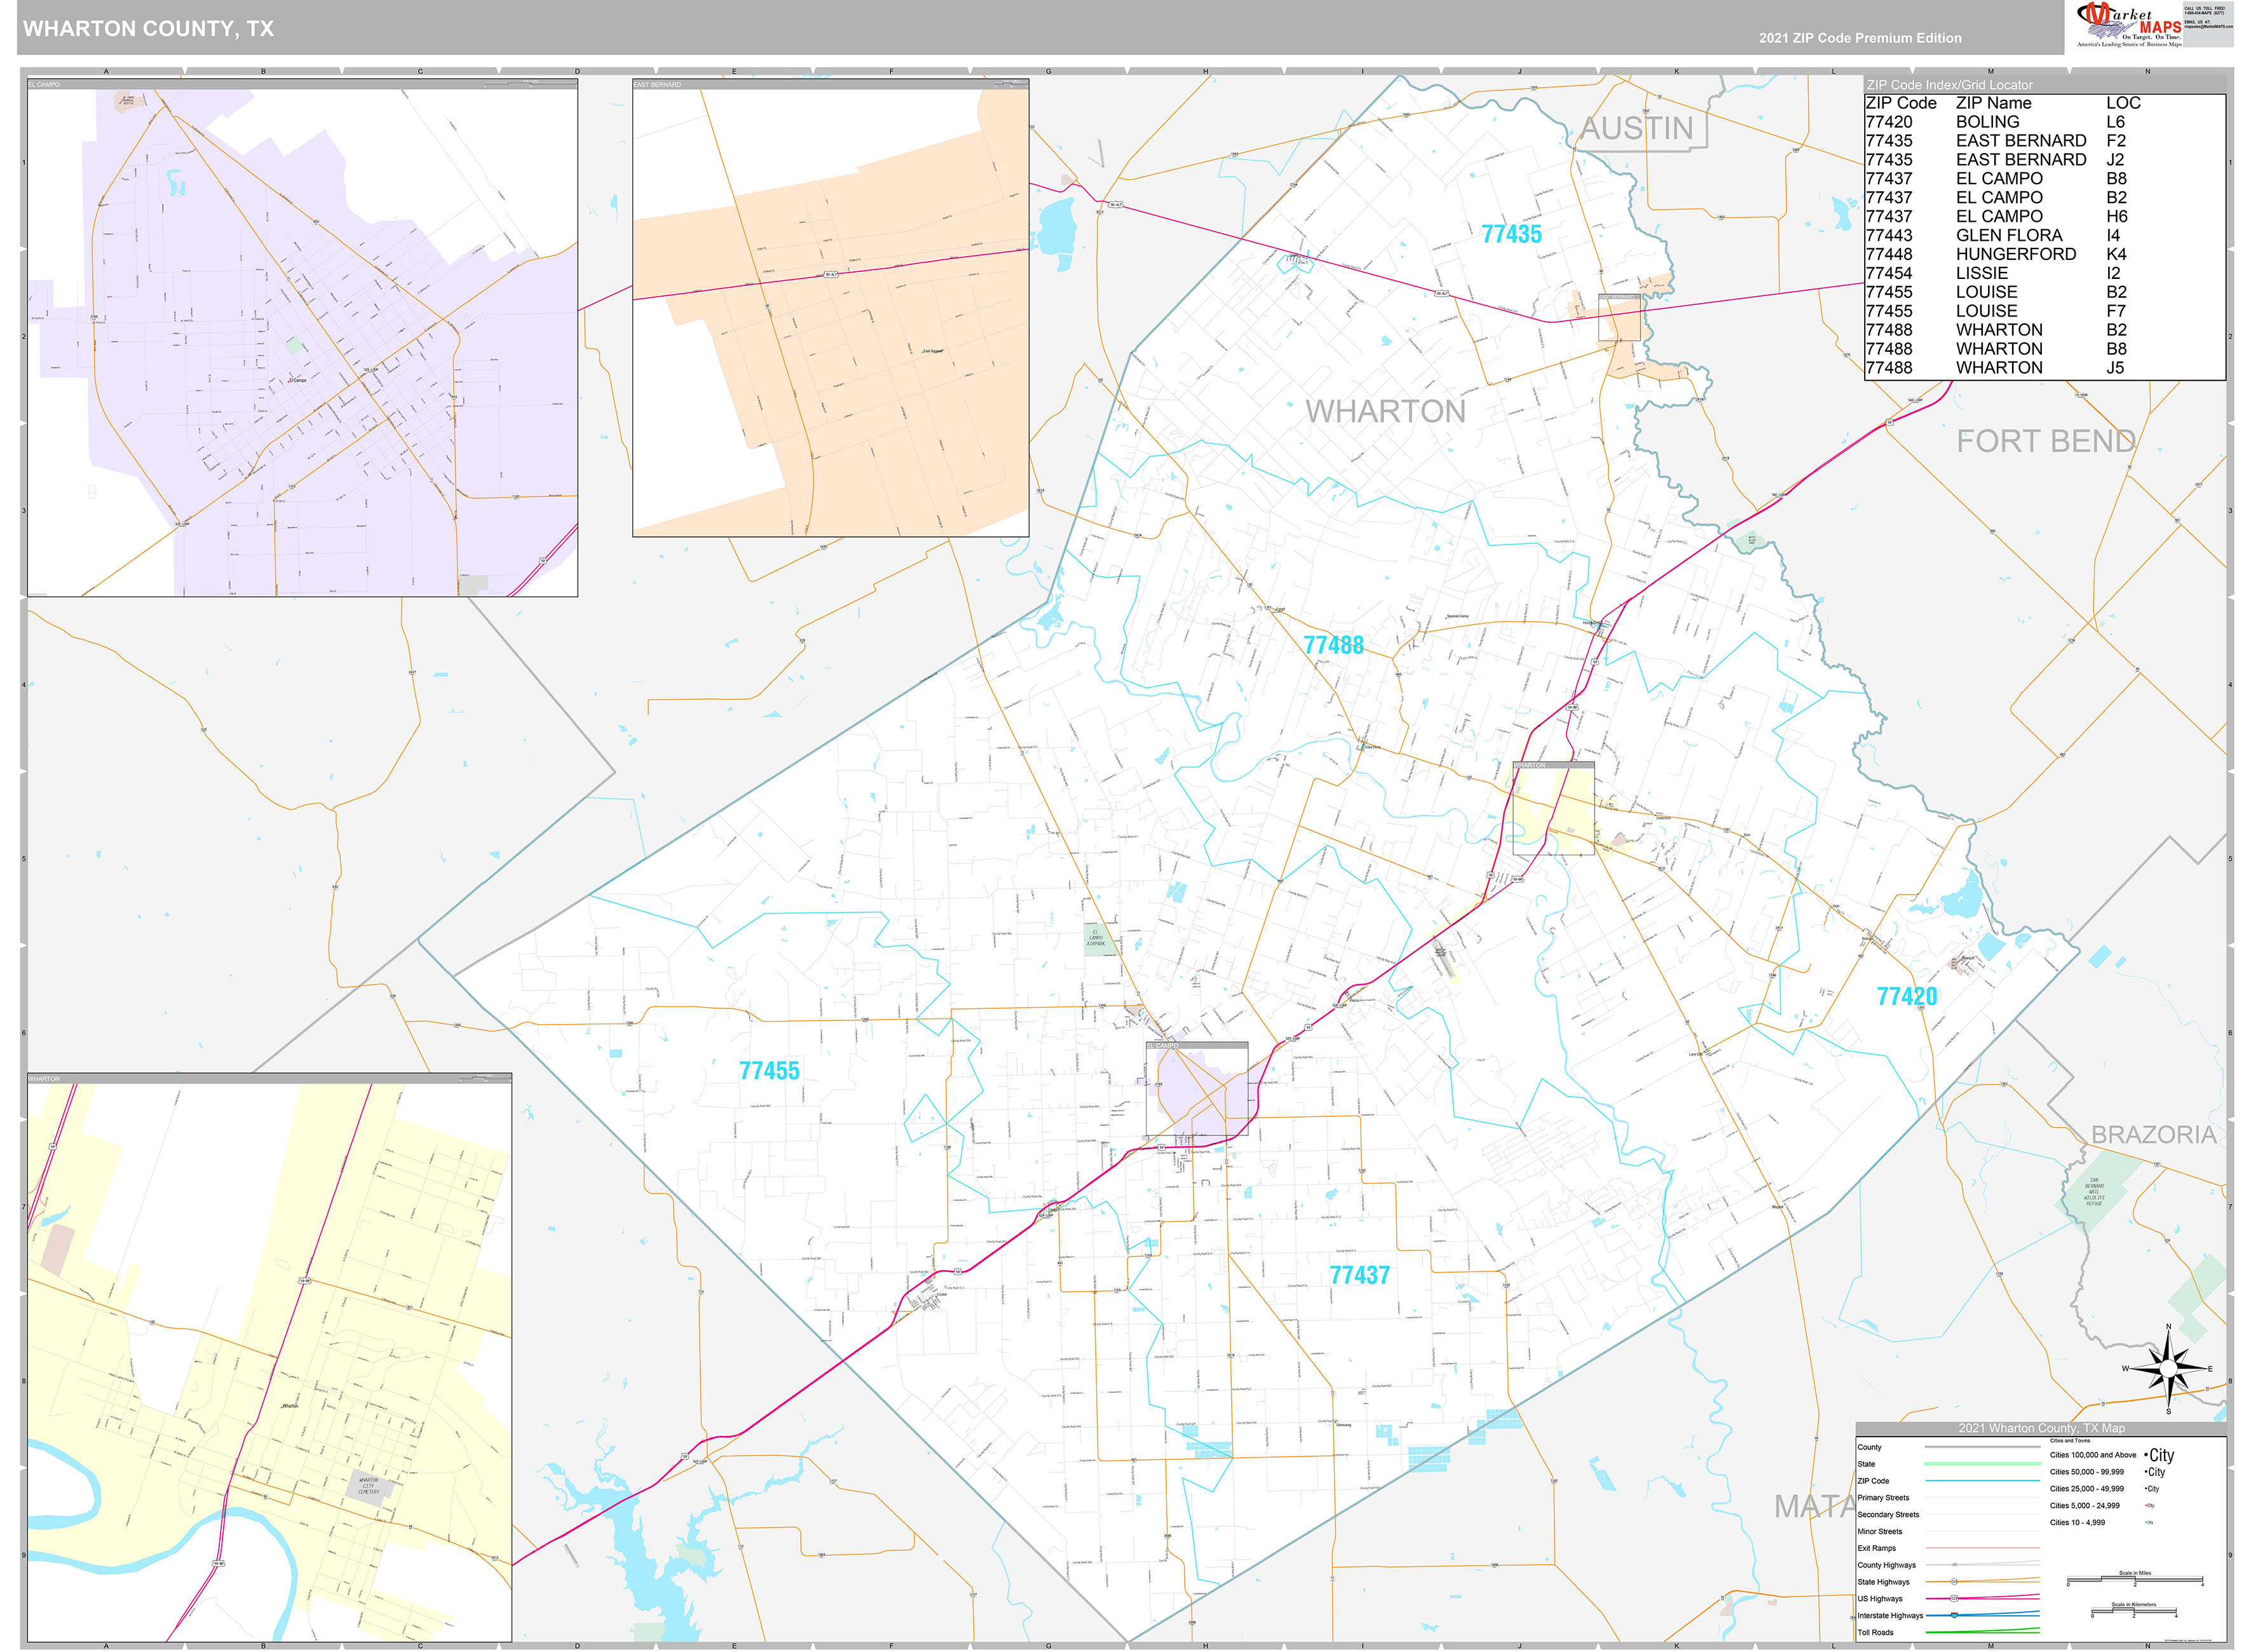Viewport: 2253px width, 1652px height.
Task: Click the 77455 ZIP label on map
Action: pyautogui.click(x=769, y=1071)
